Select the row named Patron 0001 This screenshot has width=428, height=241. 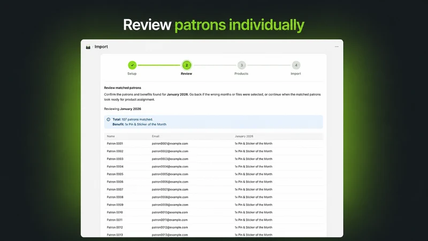[213, 144]
